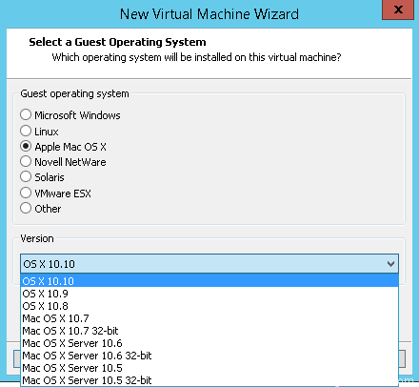This screenshot has height=387, width=419.
Task: Pick Mac OS X Server 10.6
Action: [x=209, y=343]
